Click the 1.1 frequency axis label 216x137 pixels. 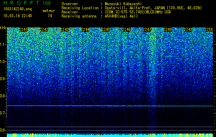click(2, 45)
